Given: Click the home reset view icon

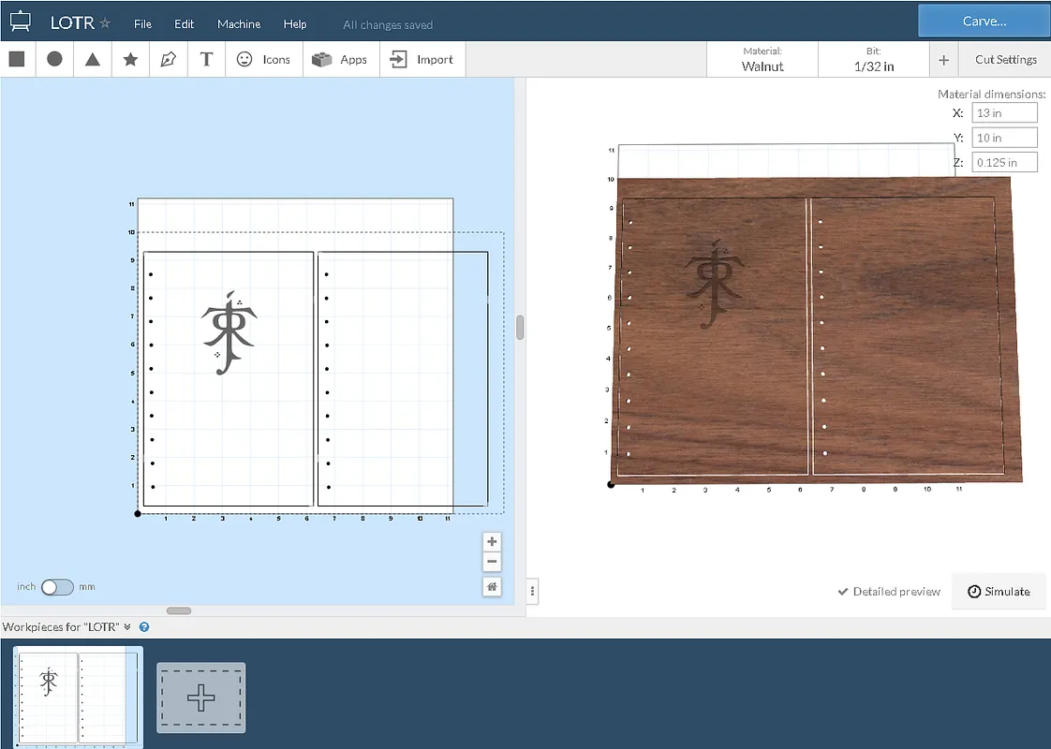Looking at the screenshot, I should click(492, 587).
